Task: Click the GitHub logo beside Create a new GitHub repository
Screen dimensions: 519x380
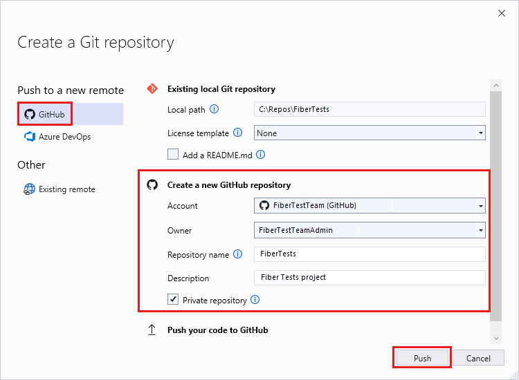Action: click(152, 185)
